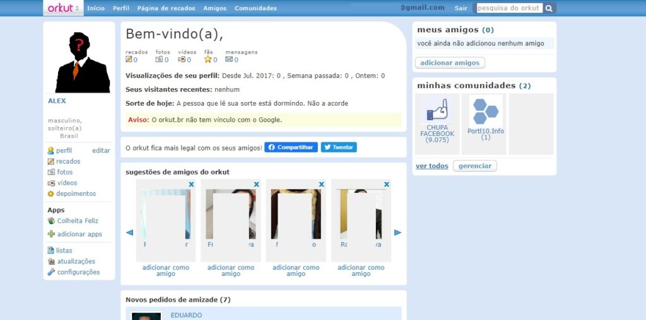Click the search magnifier icon
The width and height of the screenshot is (646, 320).
click(x=549, y=8)
